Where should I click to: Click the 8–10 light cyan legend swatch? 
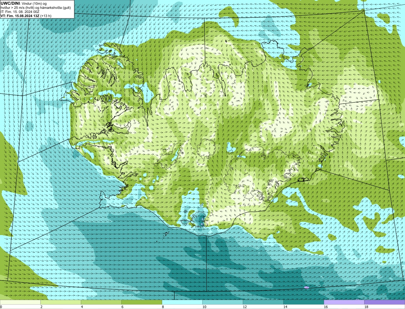pyautogui.click(x=182, y=302)
